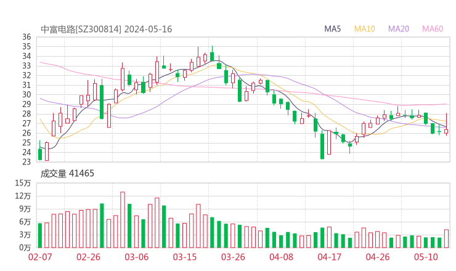Click the 04-26 date axis label
The image size is (456, 271).
click(378, 257)
